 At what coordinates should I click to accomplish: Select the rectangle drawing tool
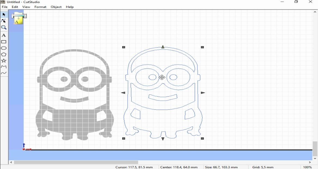point(4,42)
